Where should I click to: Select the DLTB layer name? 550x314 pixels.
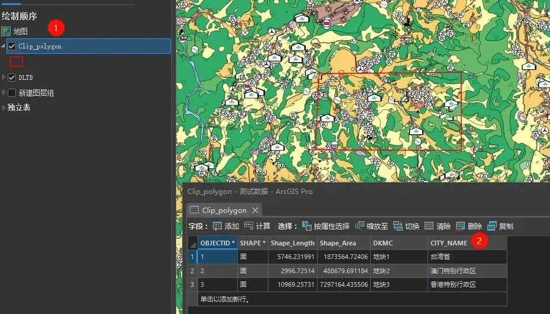click(25, 77)
